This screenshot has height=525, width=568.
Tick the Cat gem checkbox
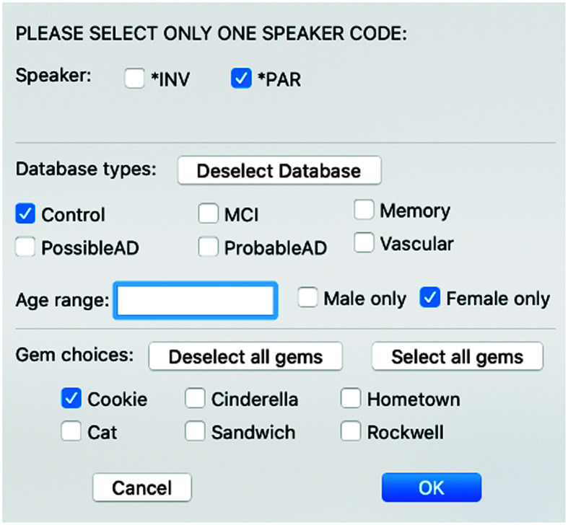point(71,432)
